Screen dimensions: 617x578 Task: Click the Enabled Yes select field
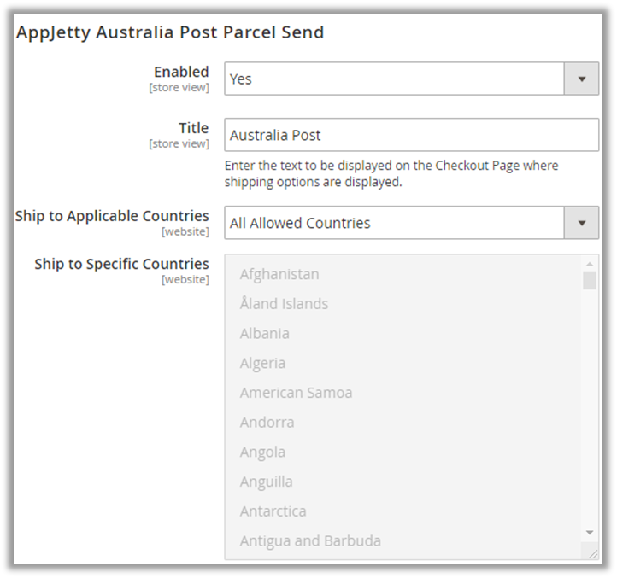(394, 79)
